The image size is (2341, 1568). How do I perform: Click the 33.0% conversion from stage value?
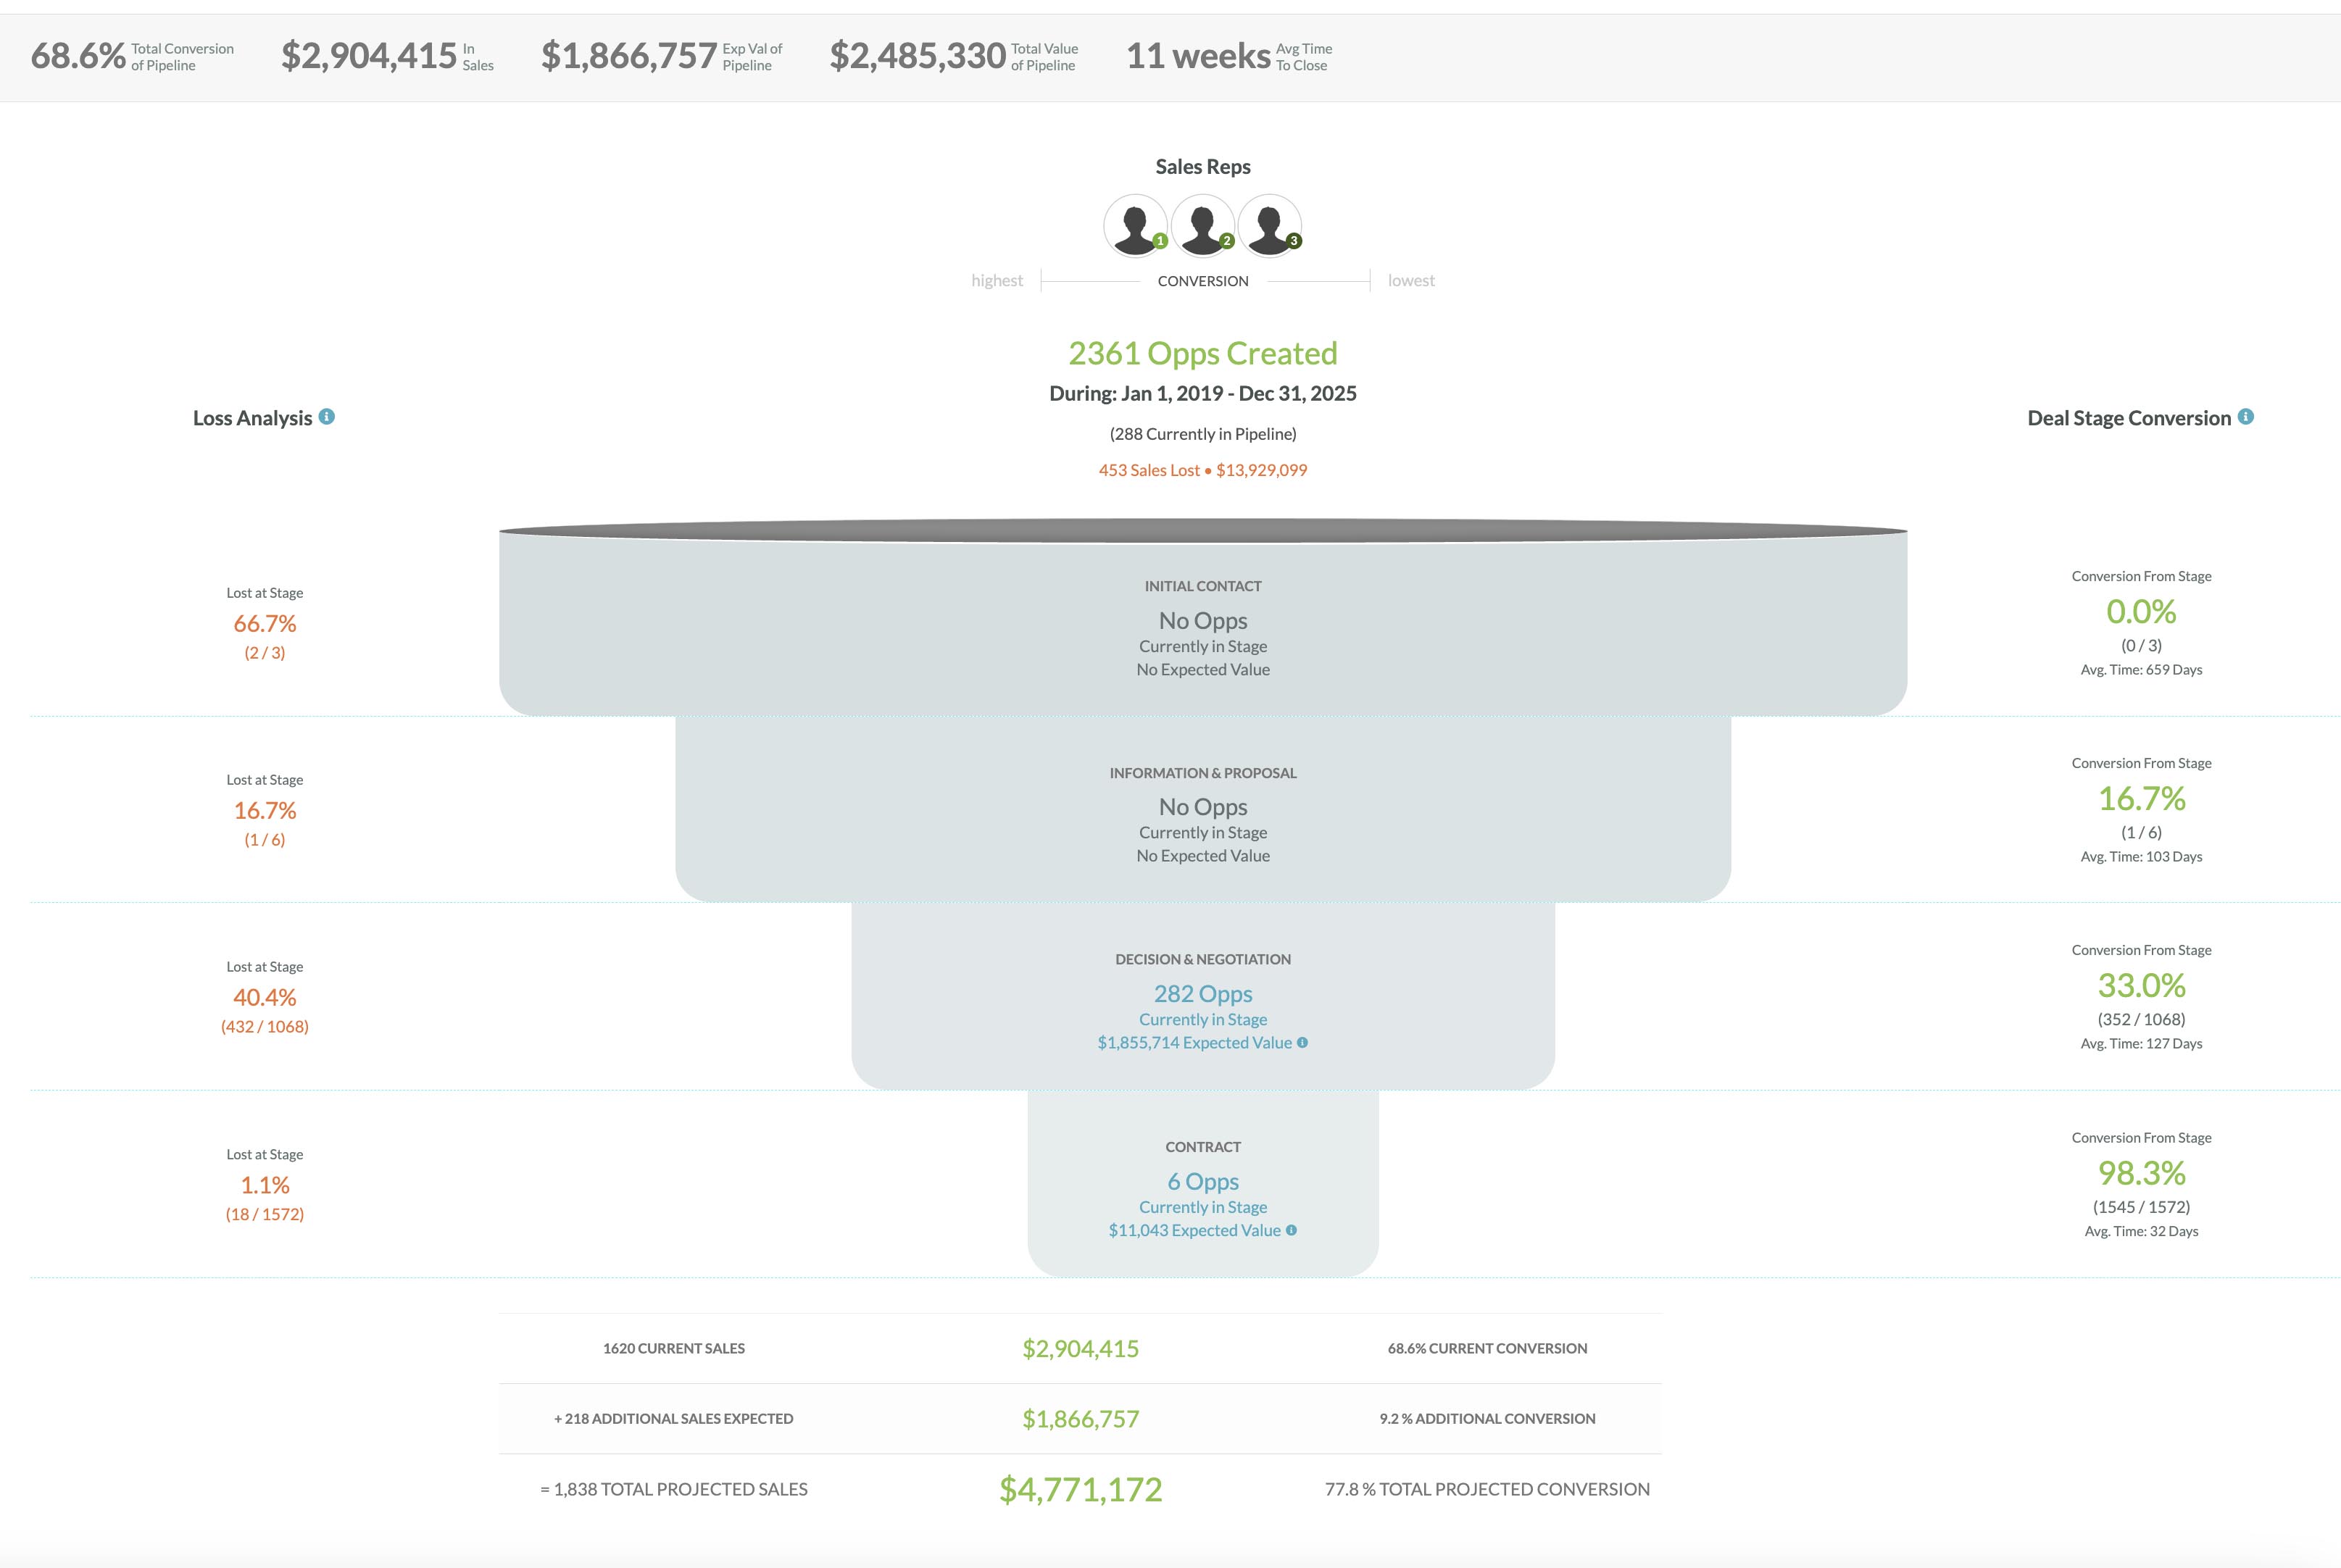(x=2141, y=985)
